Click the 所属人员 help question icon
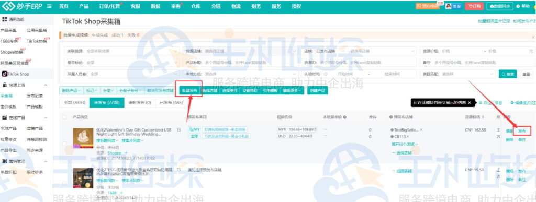Screen dimensions: 536x202 [84, 74]
